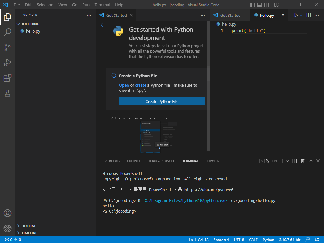This screenshot has width=324, height=243.
Task: Open Customize Layout icon
Action: click(x=276, y=5)
